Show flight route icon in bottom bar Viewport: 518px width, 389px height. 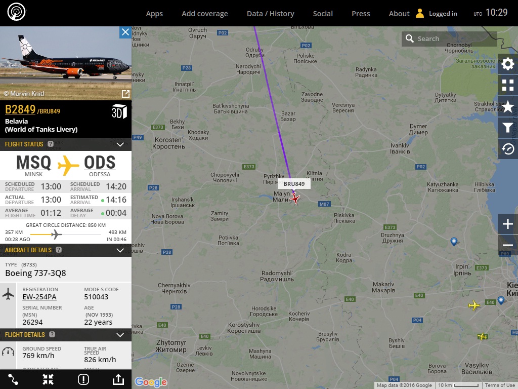pyautogui.click(x=13, y=379)
